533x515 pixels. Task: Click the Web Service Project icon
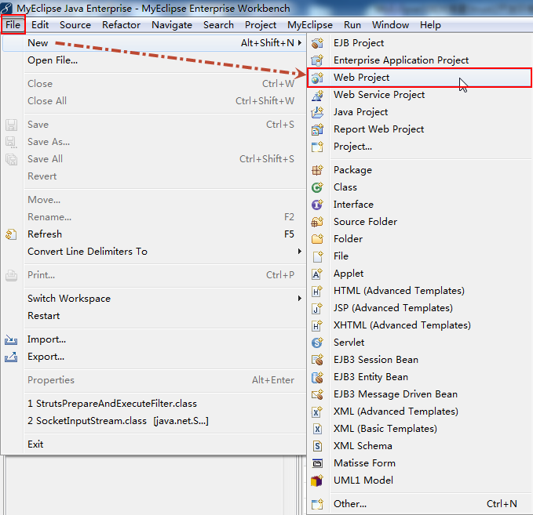pyautogui.click(x=317, y=95)
